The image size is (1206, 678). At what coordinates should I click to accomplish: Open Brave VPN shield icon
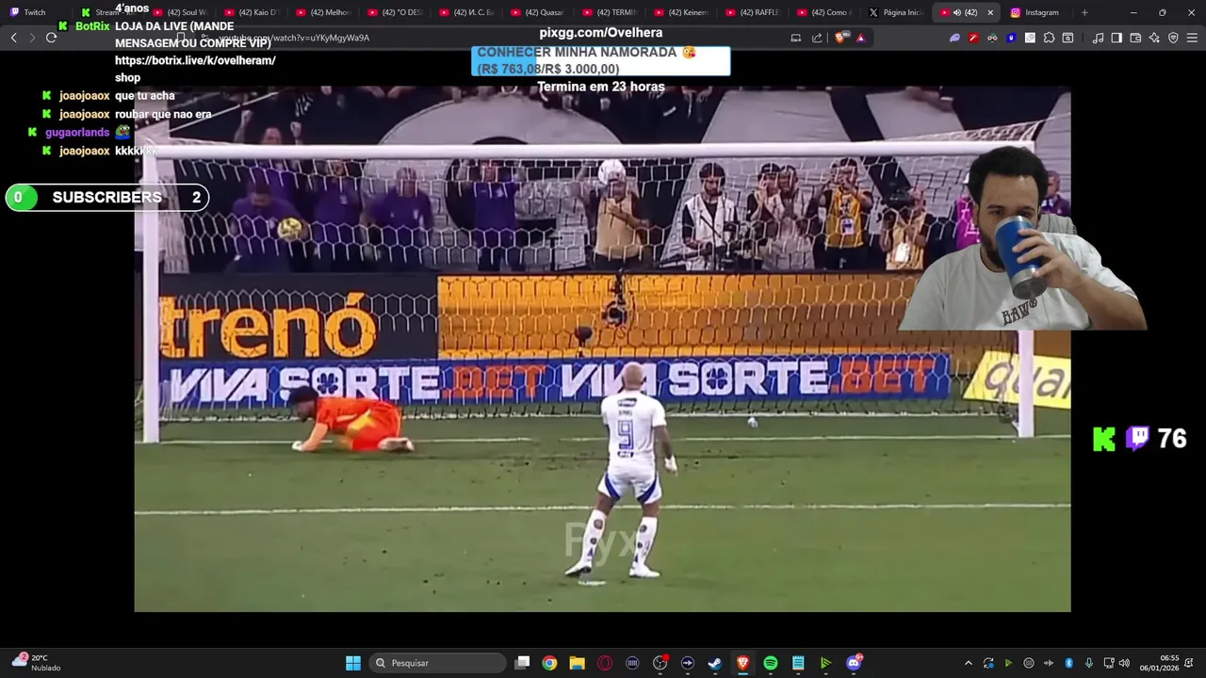tap(1173, 38)
